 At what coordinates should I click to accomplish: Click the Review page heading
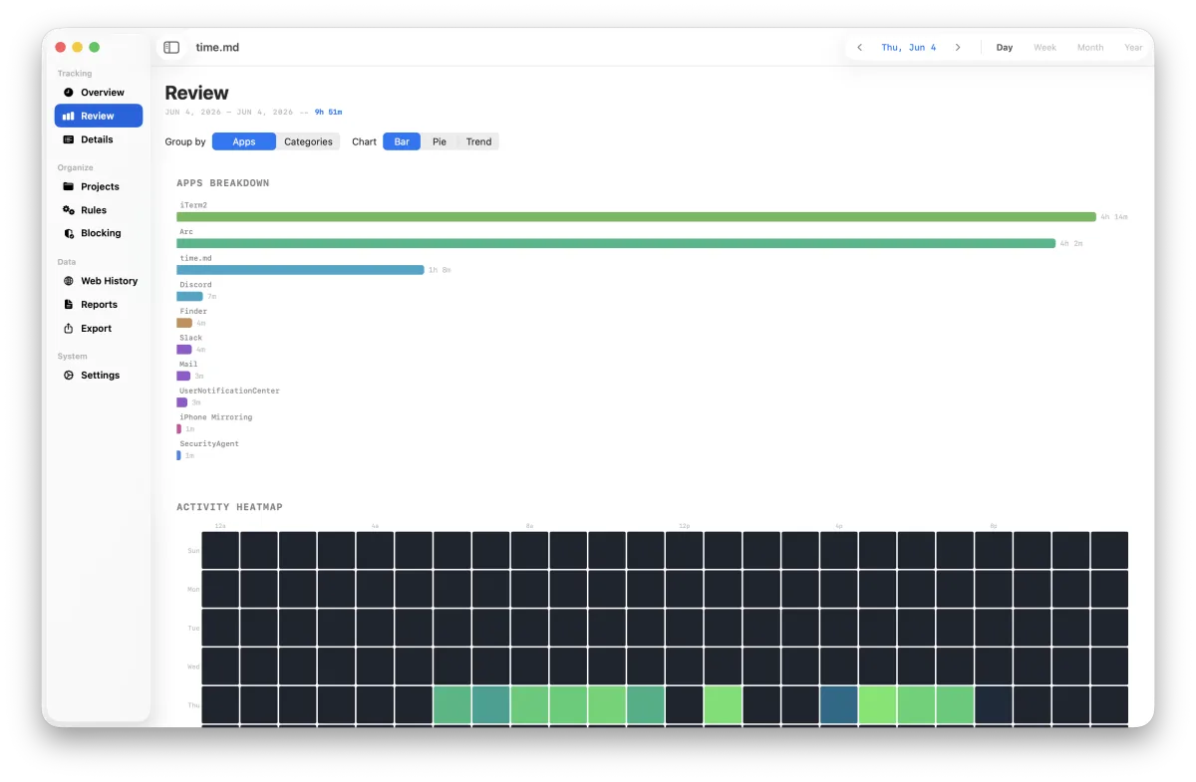(x=196, y=93)
